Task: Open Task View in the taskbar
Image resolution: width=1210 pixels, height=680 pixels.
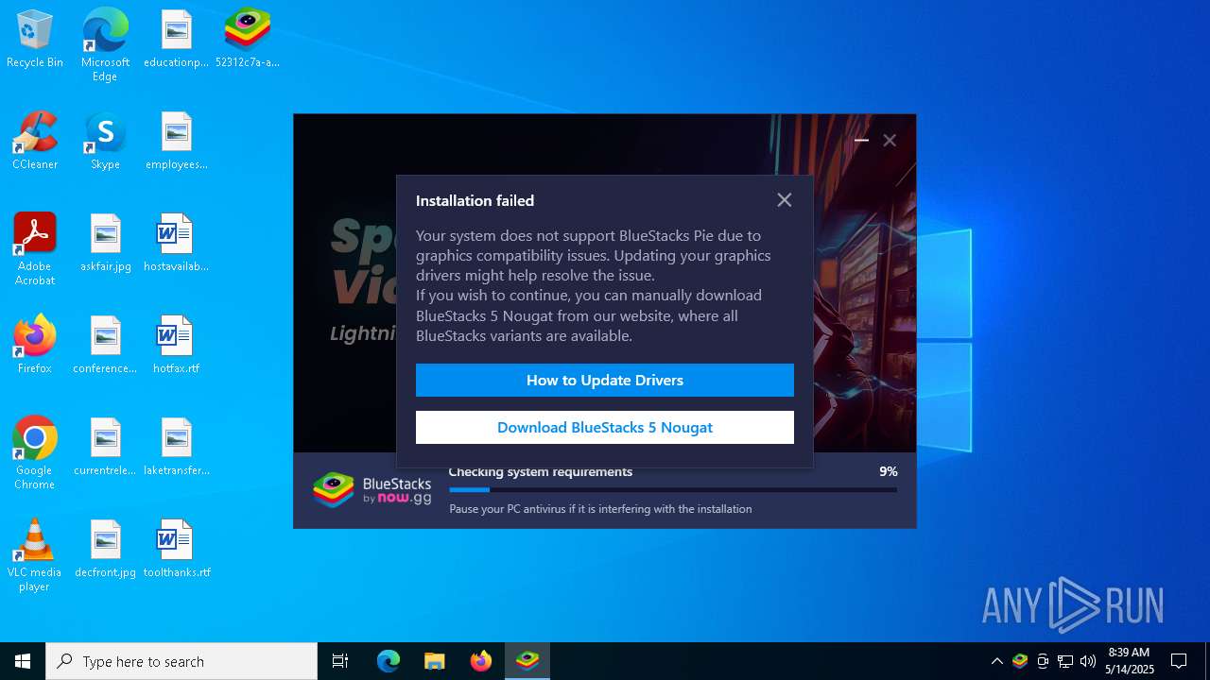Action: [340, 661]
